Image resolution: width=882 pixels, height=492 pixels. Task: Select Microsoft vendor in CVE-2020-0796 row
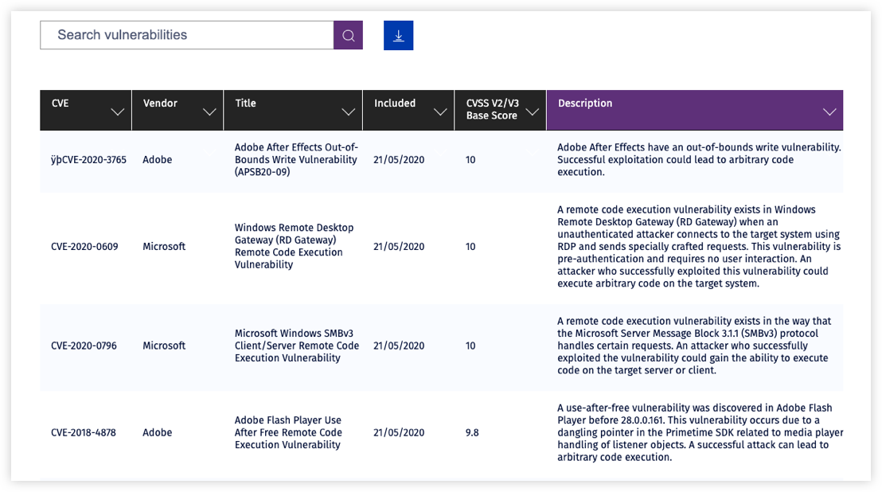(x=164, y=346)
